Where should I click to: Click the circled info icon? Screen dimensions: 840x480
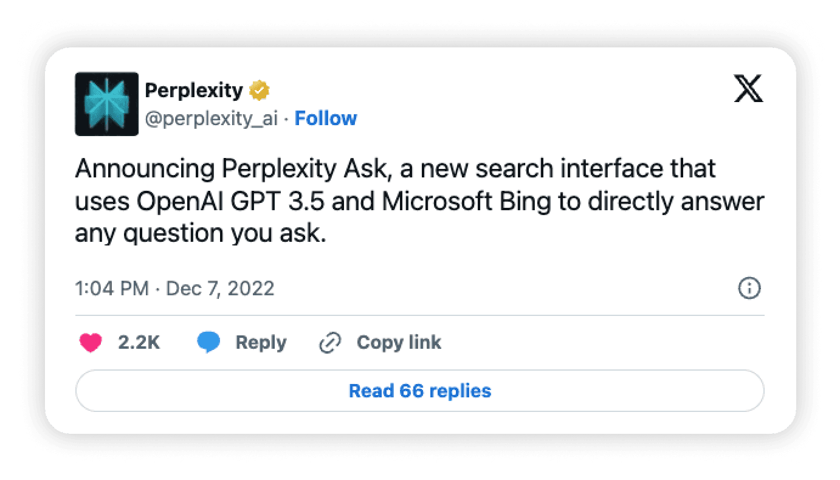tap(749, 289)
